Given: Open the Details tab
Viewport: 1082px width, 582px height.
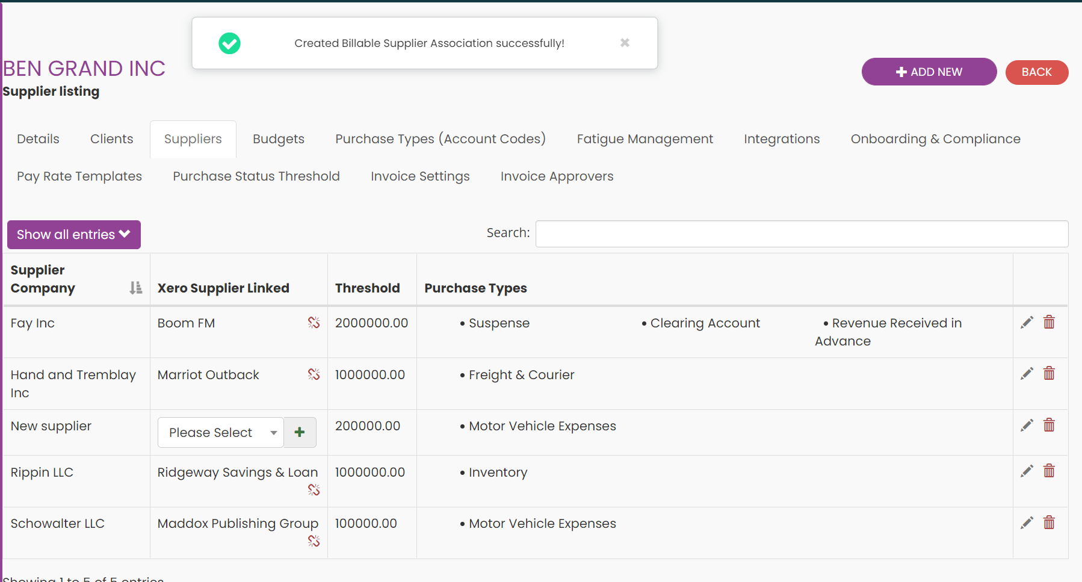Looking at the screenshot, I should coord(38,139).
